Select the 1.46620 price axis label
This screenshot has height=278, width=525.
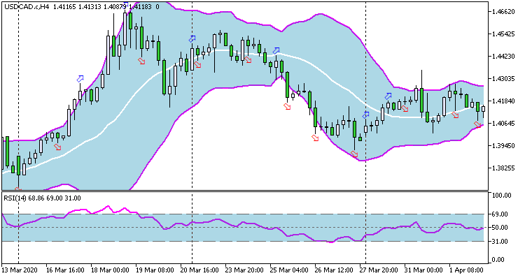pyautogui.click(x=503, y=12)
